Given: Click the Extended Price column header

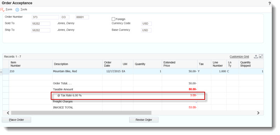Looking at the screenshot, I should 180,64.
